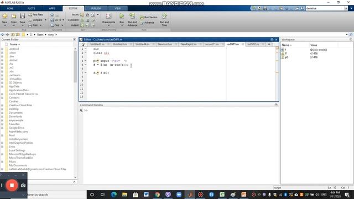This screenshot has height=199, width=354.
Task: Insert function with the fx icon
Action: click(87, 15)
